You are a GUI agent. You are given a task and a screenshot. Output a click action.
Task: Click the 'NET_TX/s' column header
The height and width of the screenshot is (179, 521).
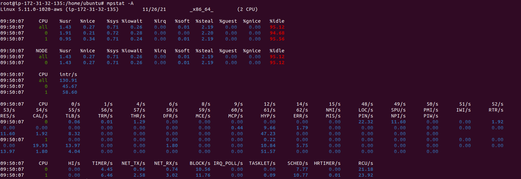tap(134, 163)
